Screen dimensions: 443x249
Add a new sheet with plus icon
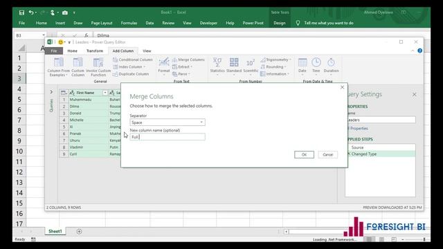pos(79,232)
